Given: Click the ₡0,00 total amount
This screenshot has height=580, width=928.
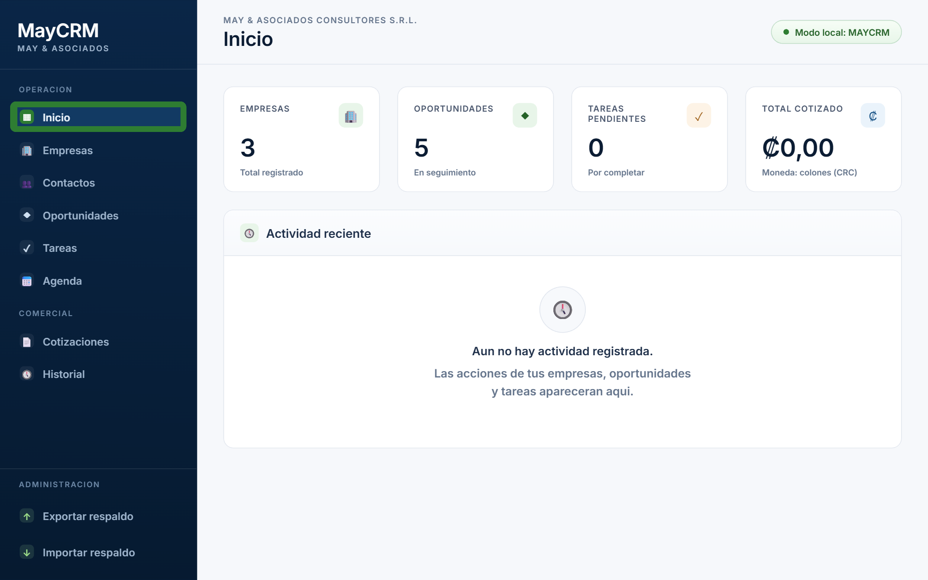Looking at the screenshot, I should 798,148.
